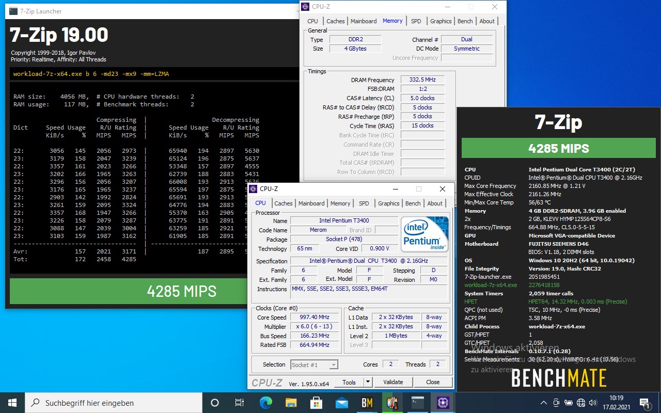The image size is (661, 413).
Task: Click CPU-Z title icon in Memory window
Action: pos(306,7)
